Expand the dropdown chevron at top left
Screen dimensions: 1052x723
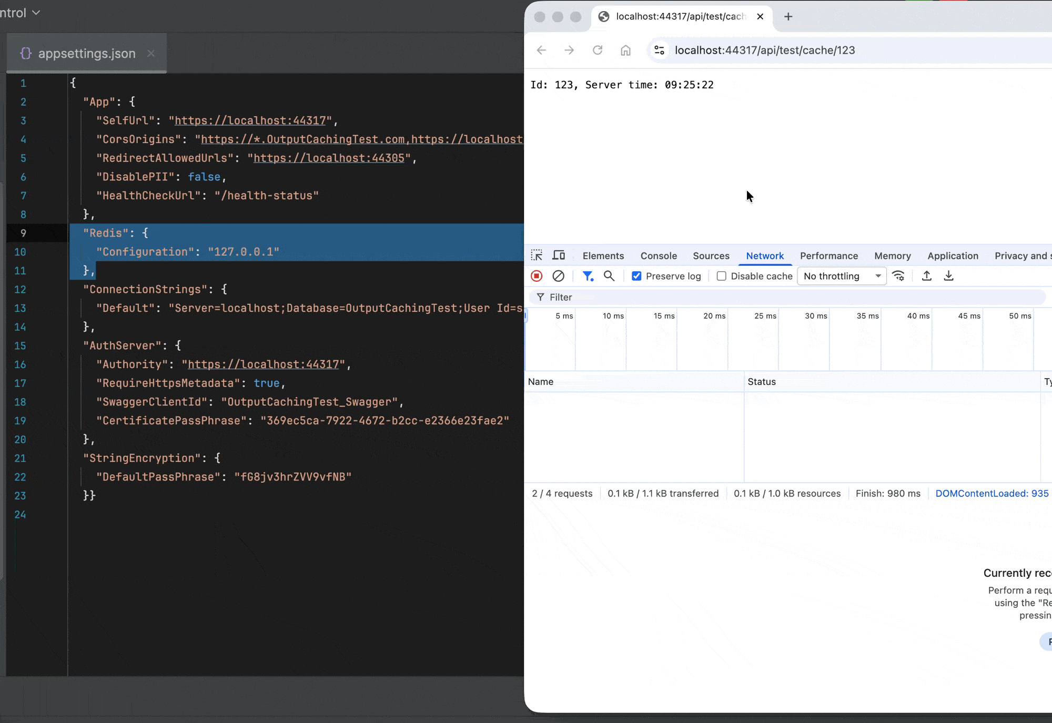(36, 13)
